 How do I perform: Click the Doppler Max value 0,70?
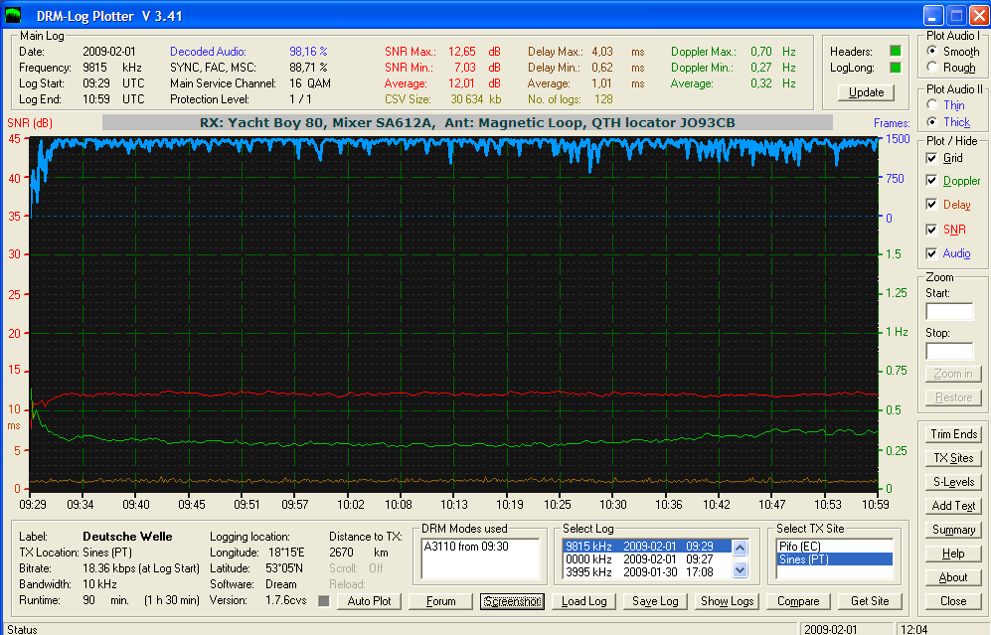click(761, 52)
